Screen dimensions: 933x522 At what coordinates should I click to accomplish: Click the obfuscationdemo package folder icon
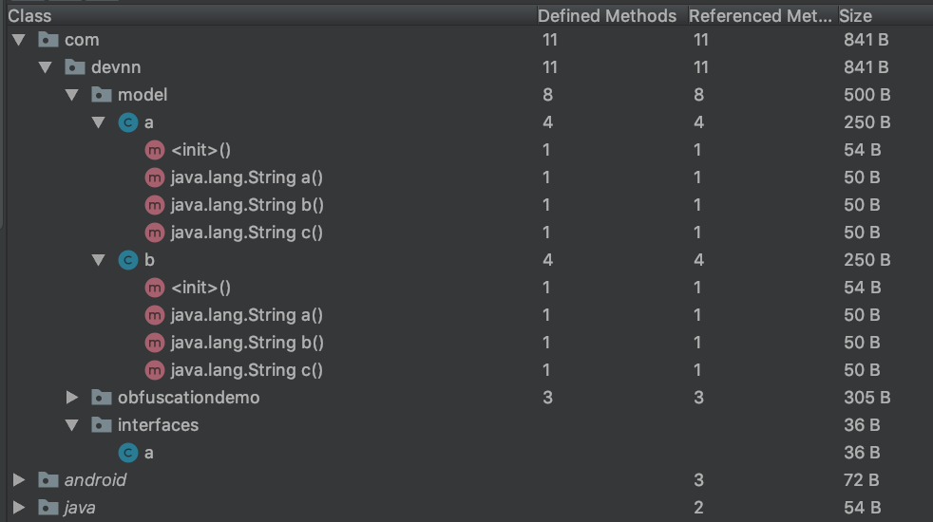(102, 398)
